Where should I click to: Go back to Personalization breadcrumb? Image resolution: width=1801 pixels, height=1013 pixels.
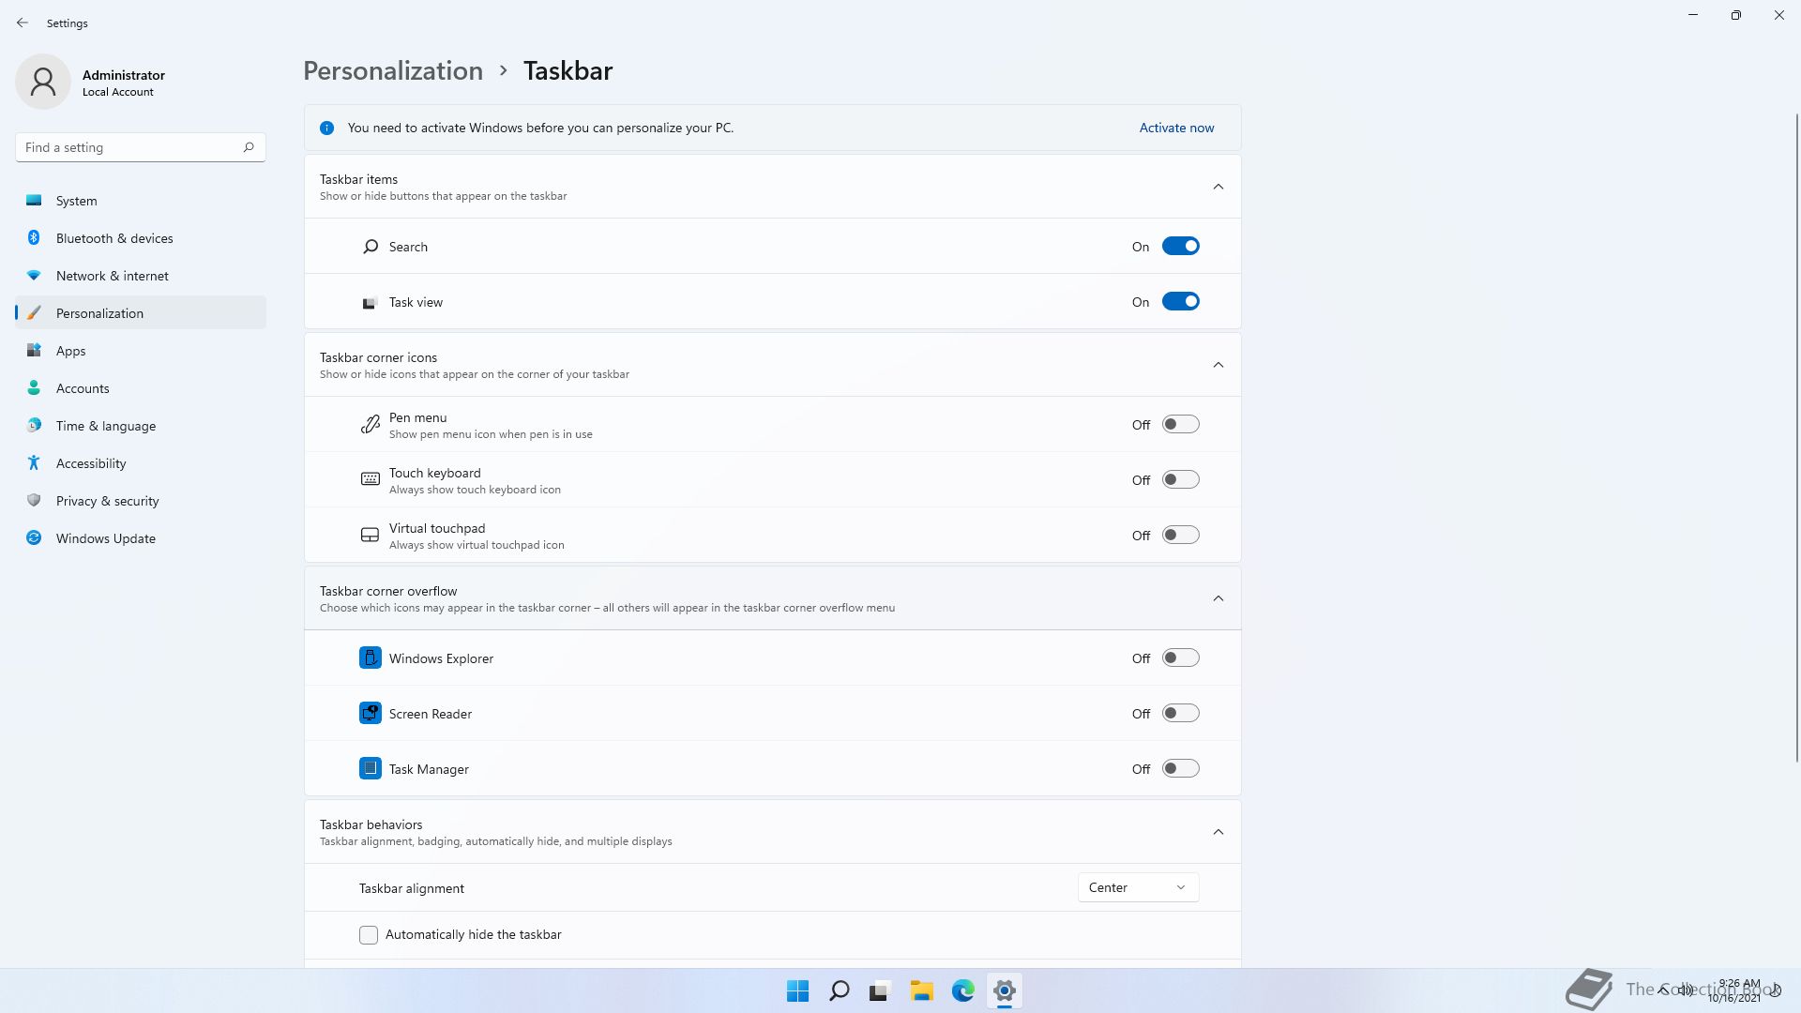point(393,71)
